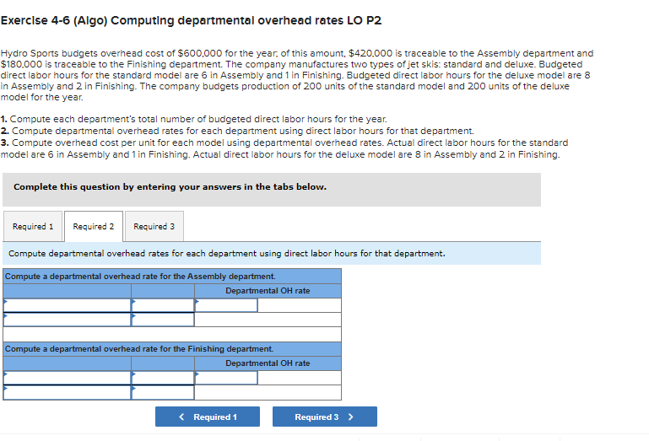
Task: Click the Required 2 instruction banner text
Action: [x=226, y=253]
